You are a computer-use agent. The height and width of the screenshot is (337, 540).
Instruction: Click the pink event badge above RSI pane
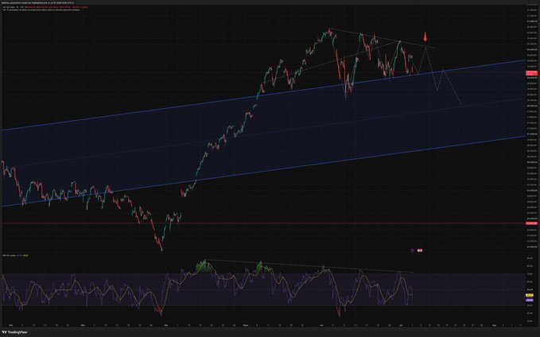tap(419, 250)
